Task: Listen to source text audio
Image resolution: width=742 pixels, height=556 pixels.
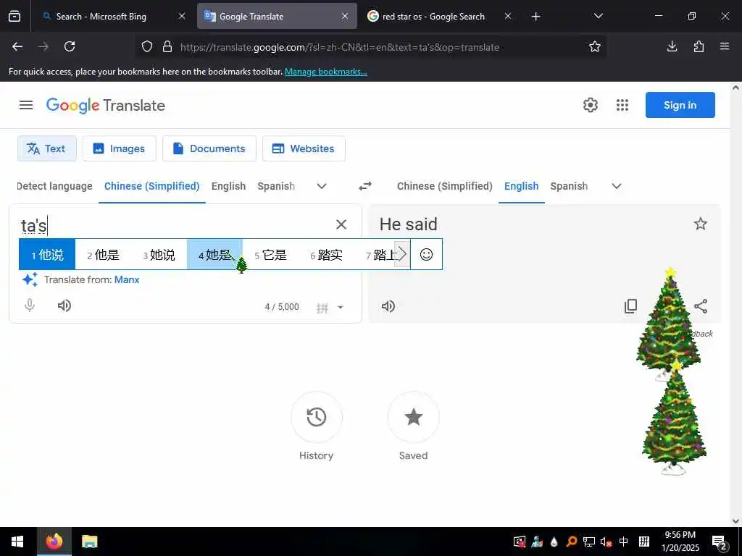Action: [64, 306]
